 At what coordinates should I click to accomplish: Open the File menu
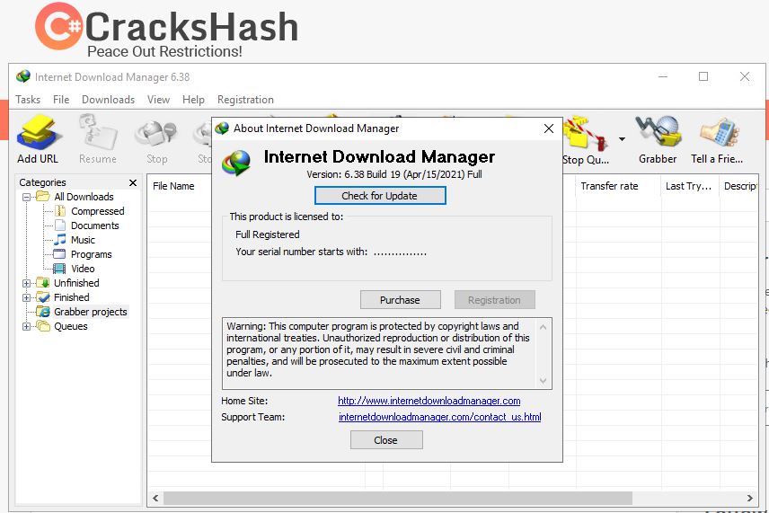(61, 100)
